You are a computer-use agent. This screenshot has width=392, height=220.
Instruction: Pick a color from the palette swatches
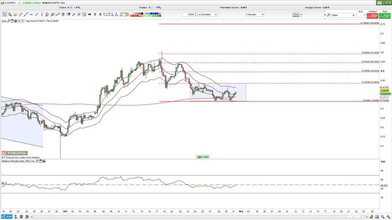tap(146, 14)
